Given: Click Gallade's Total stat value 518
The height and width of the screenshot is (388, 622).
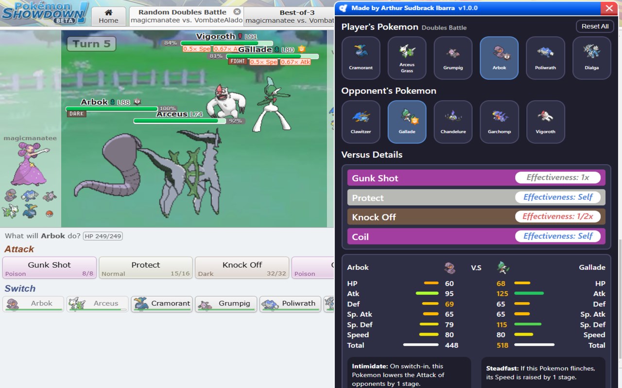Looking at the screenshot, I should [x=502, y=345].
